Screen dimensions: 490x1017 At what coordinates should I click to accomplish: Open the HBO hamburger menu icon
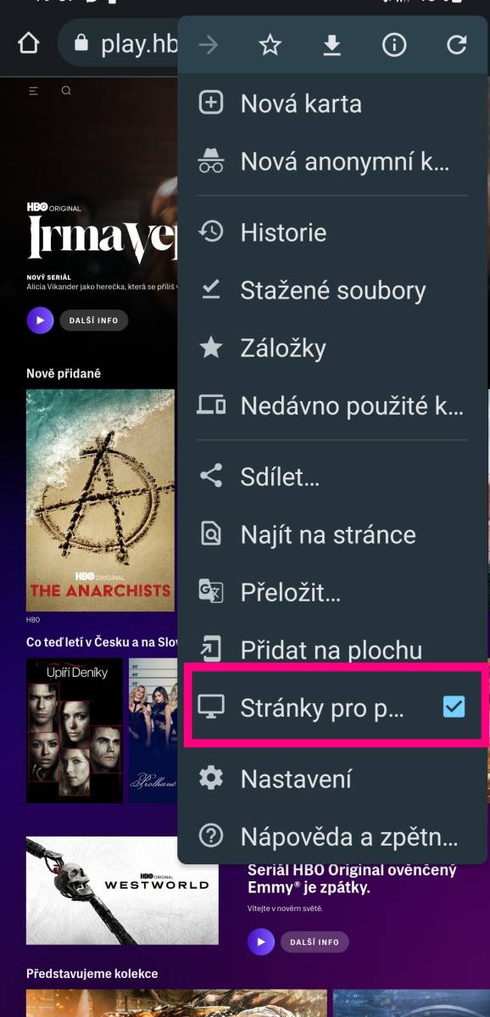click(x=34, y=91)
